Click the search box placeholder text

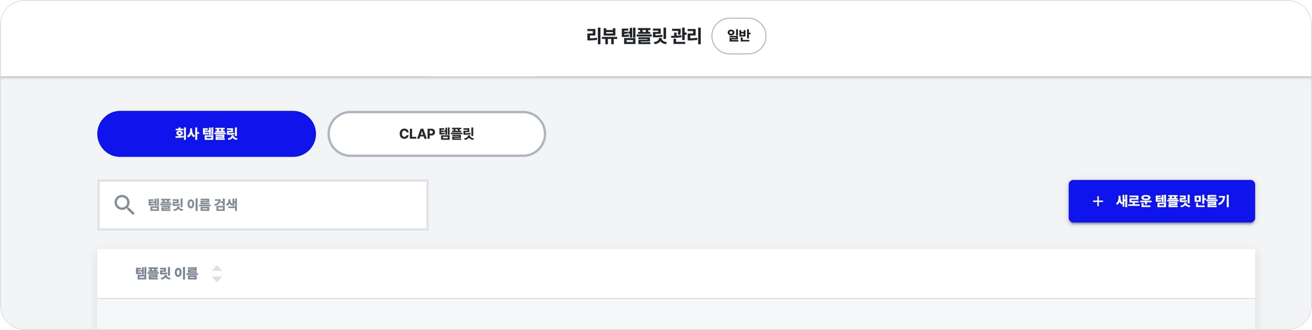pos(193,205)
